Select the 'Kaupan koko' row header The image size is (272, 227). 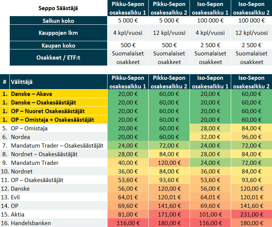pos(58,45)
